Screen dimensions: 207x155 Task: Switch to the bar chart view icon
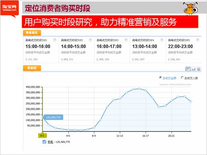click(x=194, y=69)
